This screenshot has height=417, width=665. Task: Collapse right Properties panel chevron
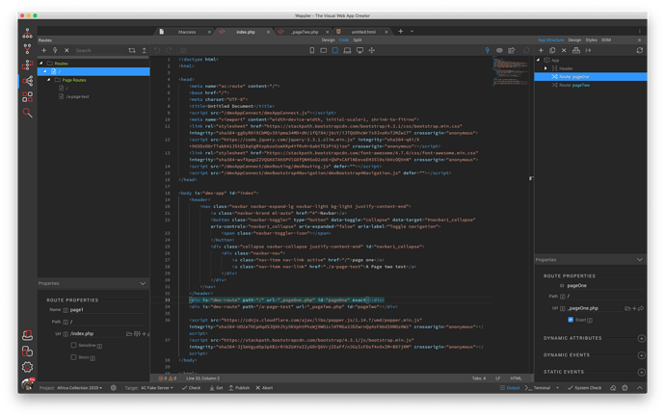[x=640, y=260]
